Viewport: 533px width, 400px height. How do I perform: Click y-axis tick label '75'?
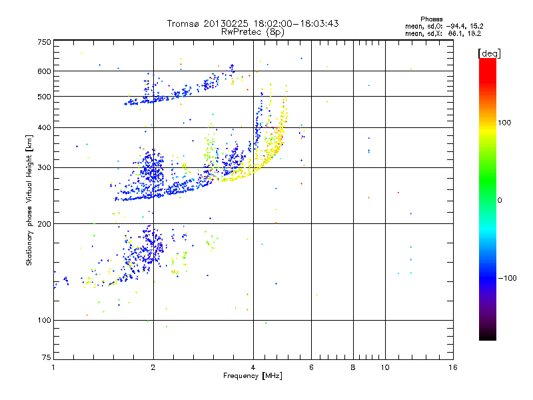(47, 357)
